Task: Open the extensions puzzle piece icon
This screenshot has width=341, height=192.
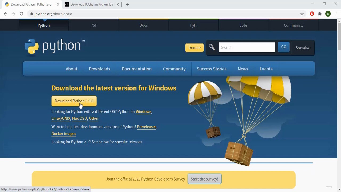Action: tap(320, 14)
